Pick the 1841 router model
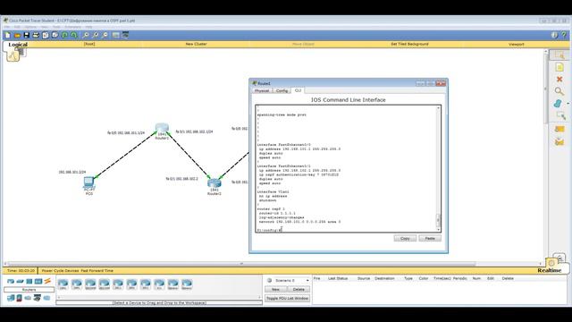 63,284
